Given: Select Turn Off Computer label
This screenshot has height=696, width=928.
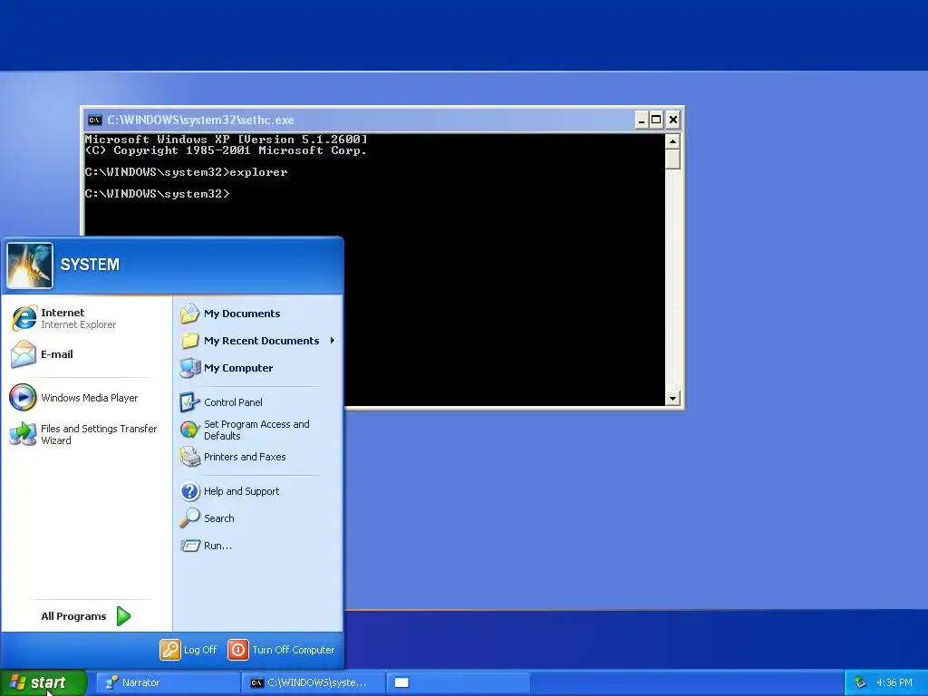Looking at the screenshot, I should (294, 650).
